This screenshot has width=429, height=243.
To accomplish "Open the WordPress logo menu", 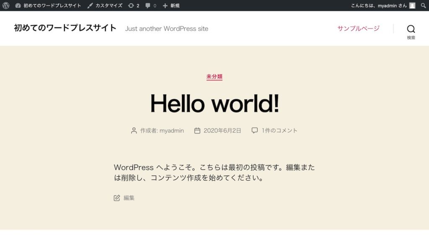I will [x=6, y=5].
